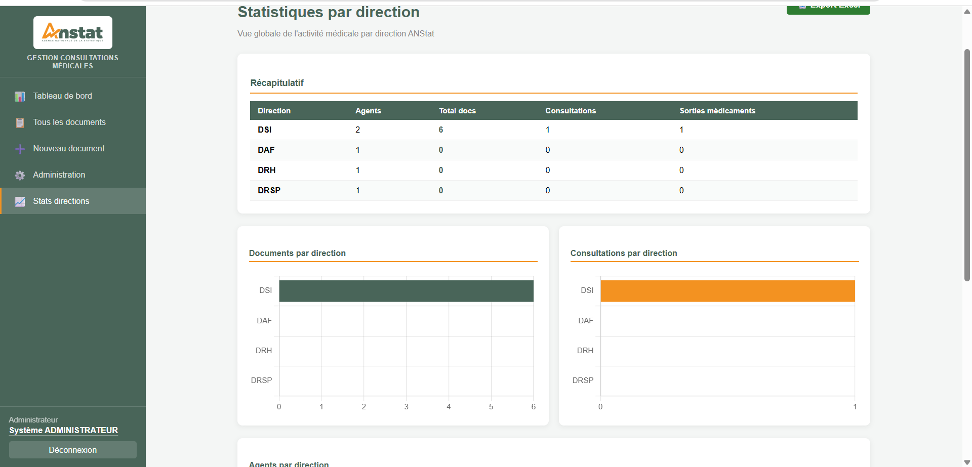This screenshot has height=467, width=972.
Task: Click the Nouveau document plus icon
Action: [20, 149]
